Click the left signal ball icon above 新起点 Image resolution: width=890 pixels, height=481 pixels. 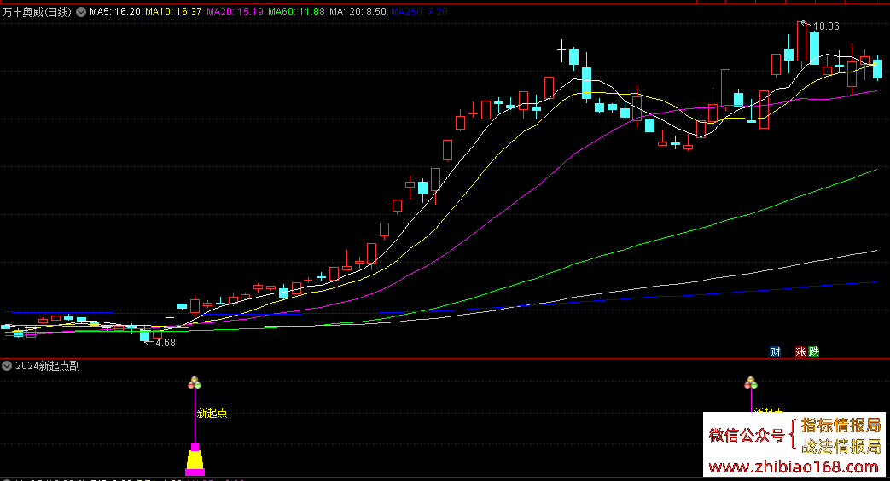pyautogui.click(x=195, y=383)
